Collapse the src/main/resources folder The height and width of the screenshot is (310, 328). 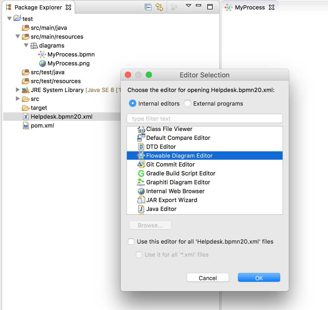pos(18,36)
